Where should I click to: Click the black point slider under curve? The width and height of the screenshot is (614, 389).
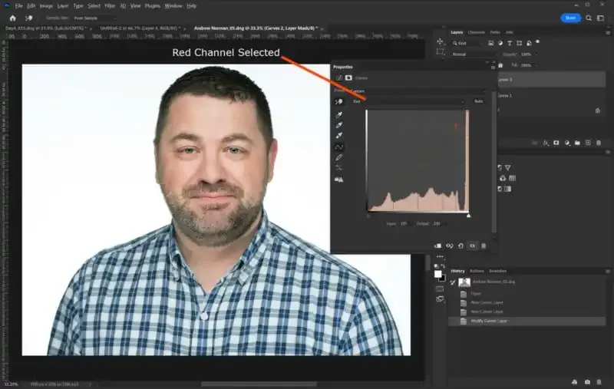tap(368, 216)
